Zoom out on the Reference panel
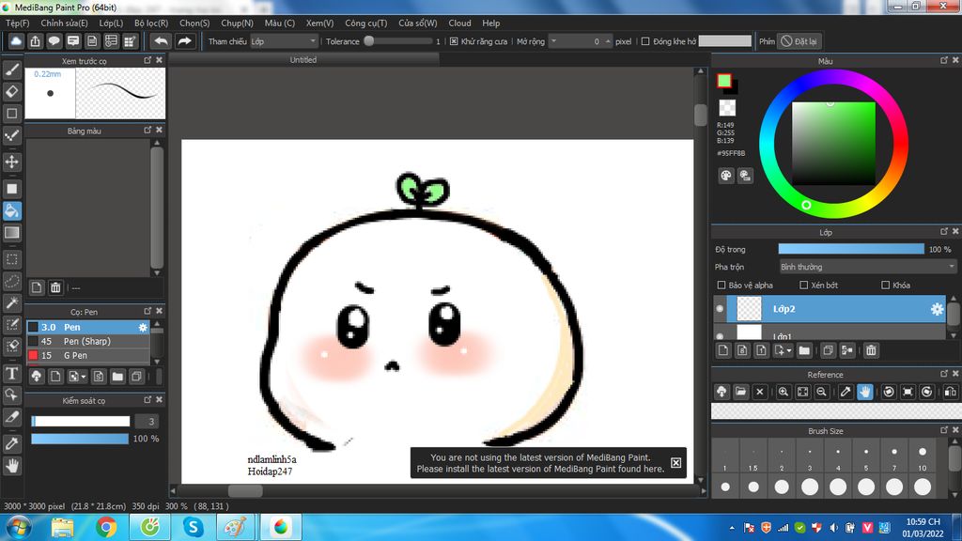 pos(821,392)
